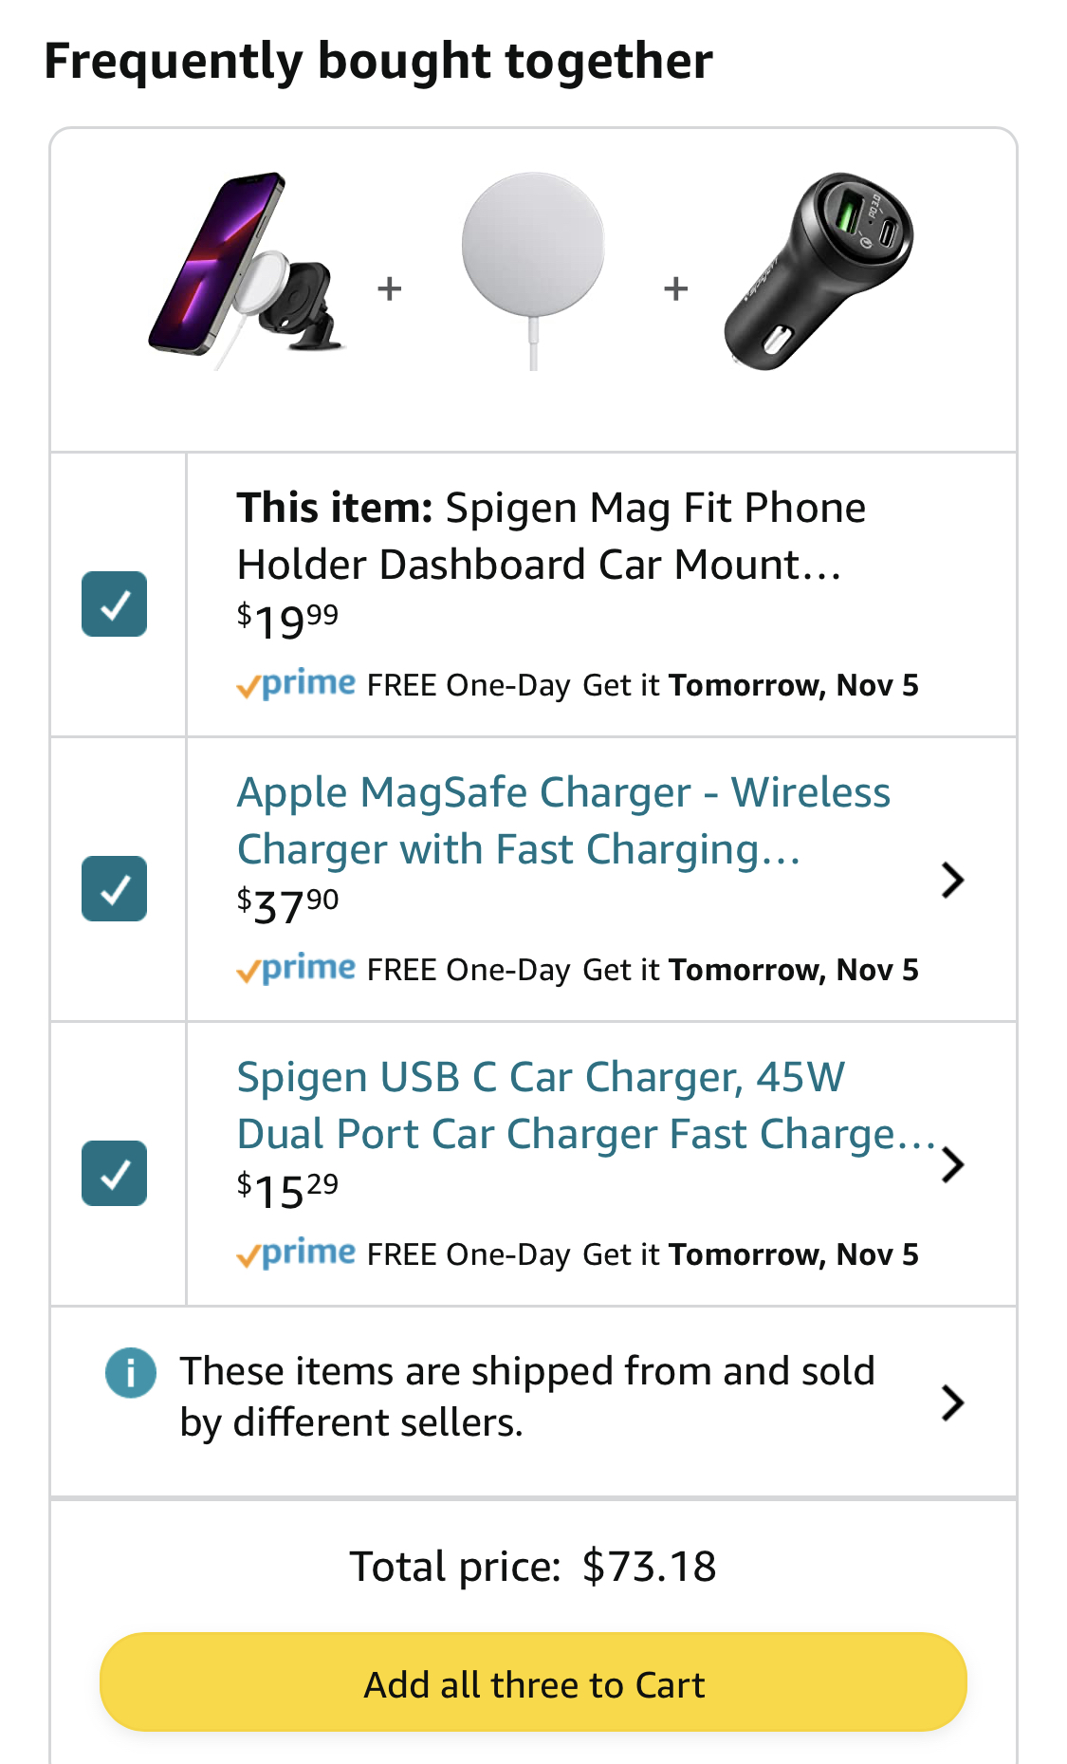Click the Spigen USB C car charger image
The height and width of the screenshot is (1764, 1067).
[x=818, y=271]
